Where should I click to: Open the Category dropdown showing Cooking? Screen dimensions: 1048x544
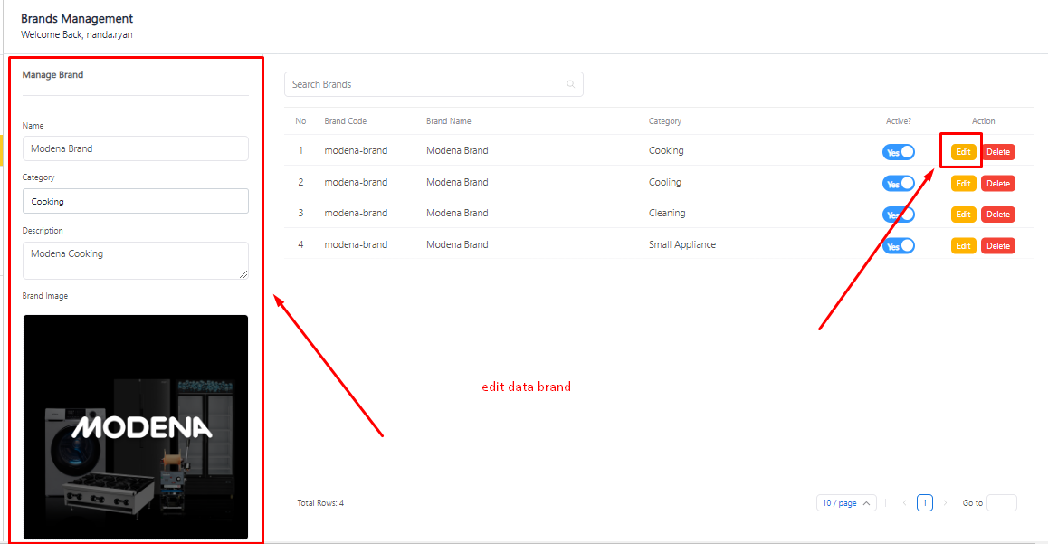(135, 201)
